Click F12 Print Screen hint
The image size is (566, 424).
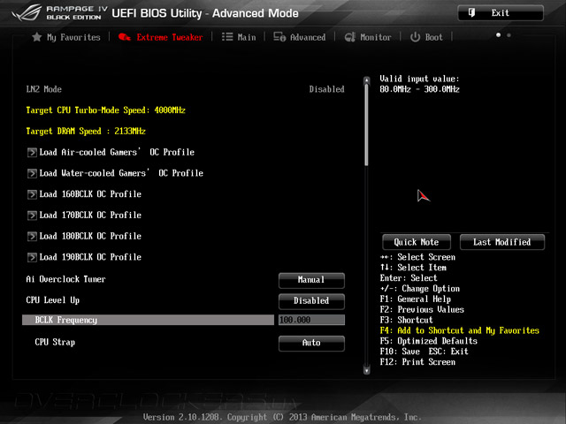pos(417,362)
